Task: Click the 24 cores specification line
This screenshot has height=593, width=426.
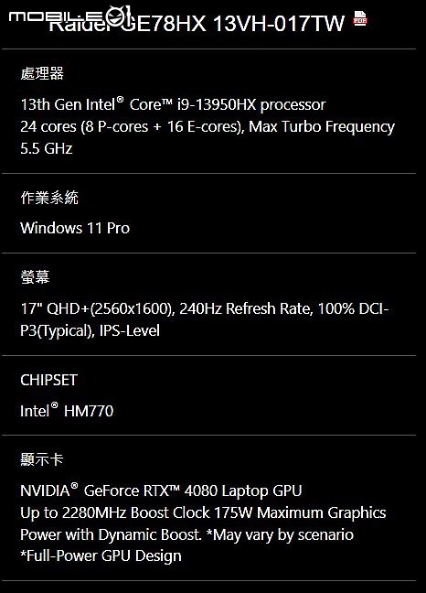Action: (x=208, y=126)
